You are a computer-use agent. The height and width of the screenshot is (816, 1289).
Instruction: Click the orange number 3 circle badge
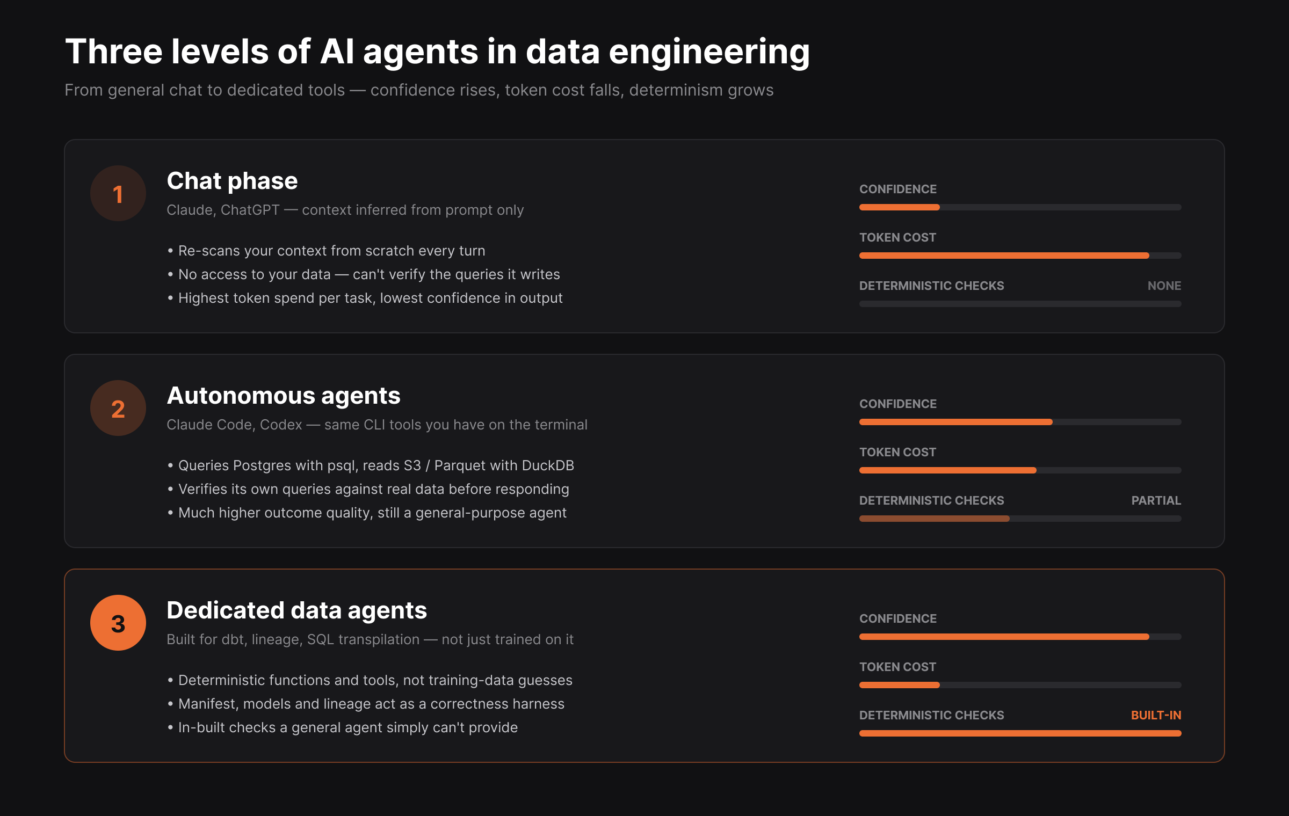(118, 623)
